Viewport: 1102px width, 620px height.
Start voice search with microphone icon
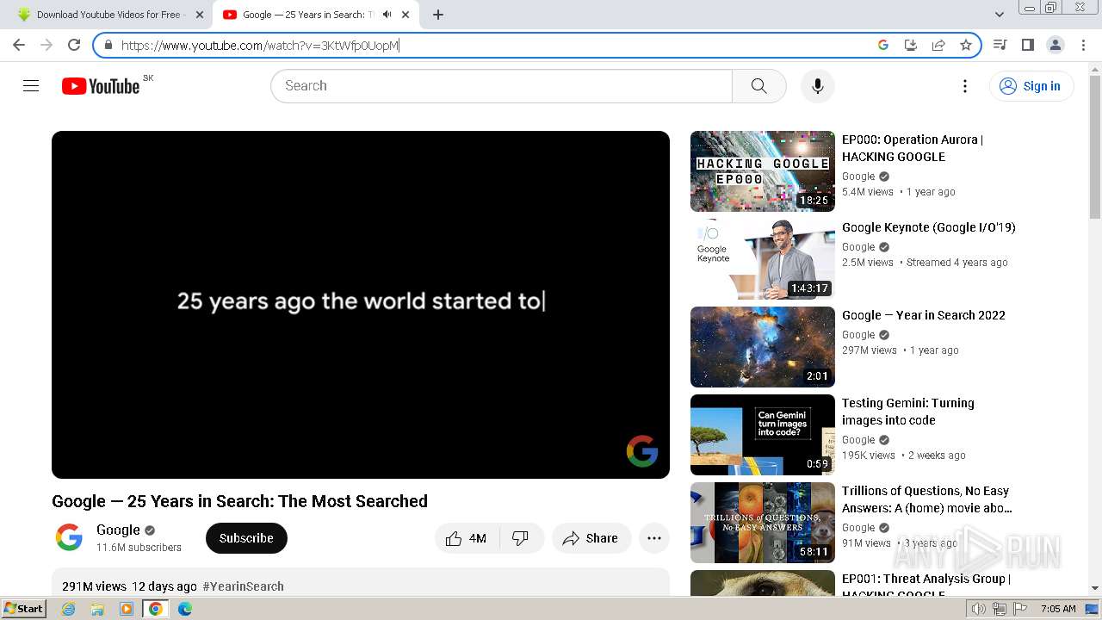pyautogui.click(x=818, y=86)
